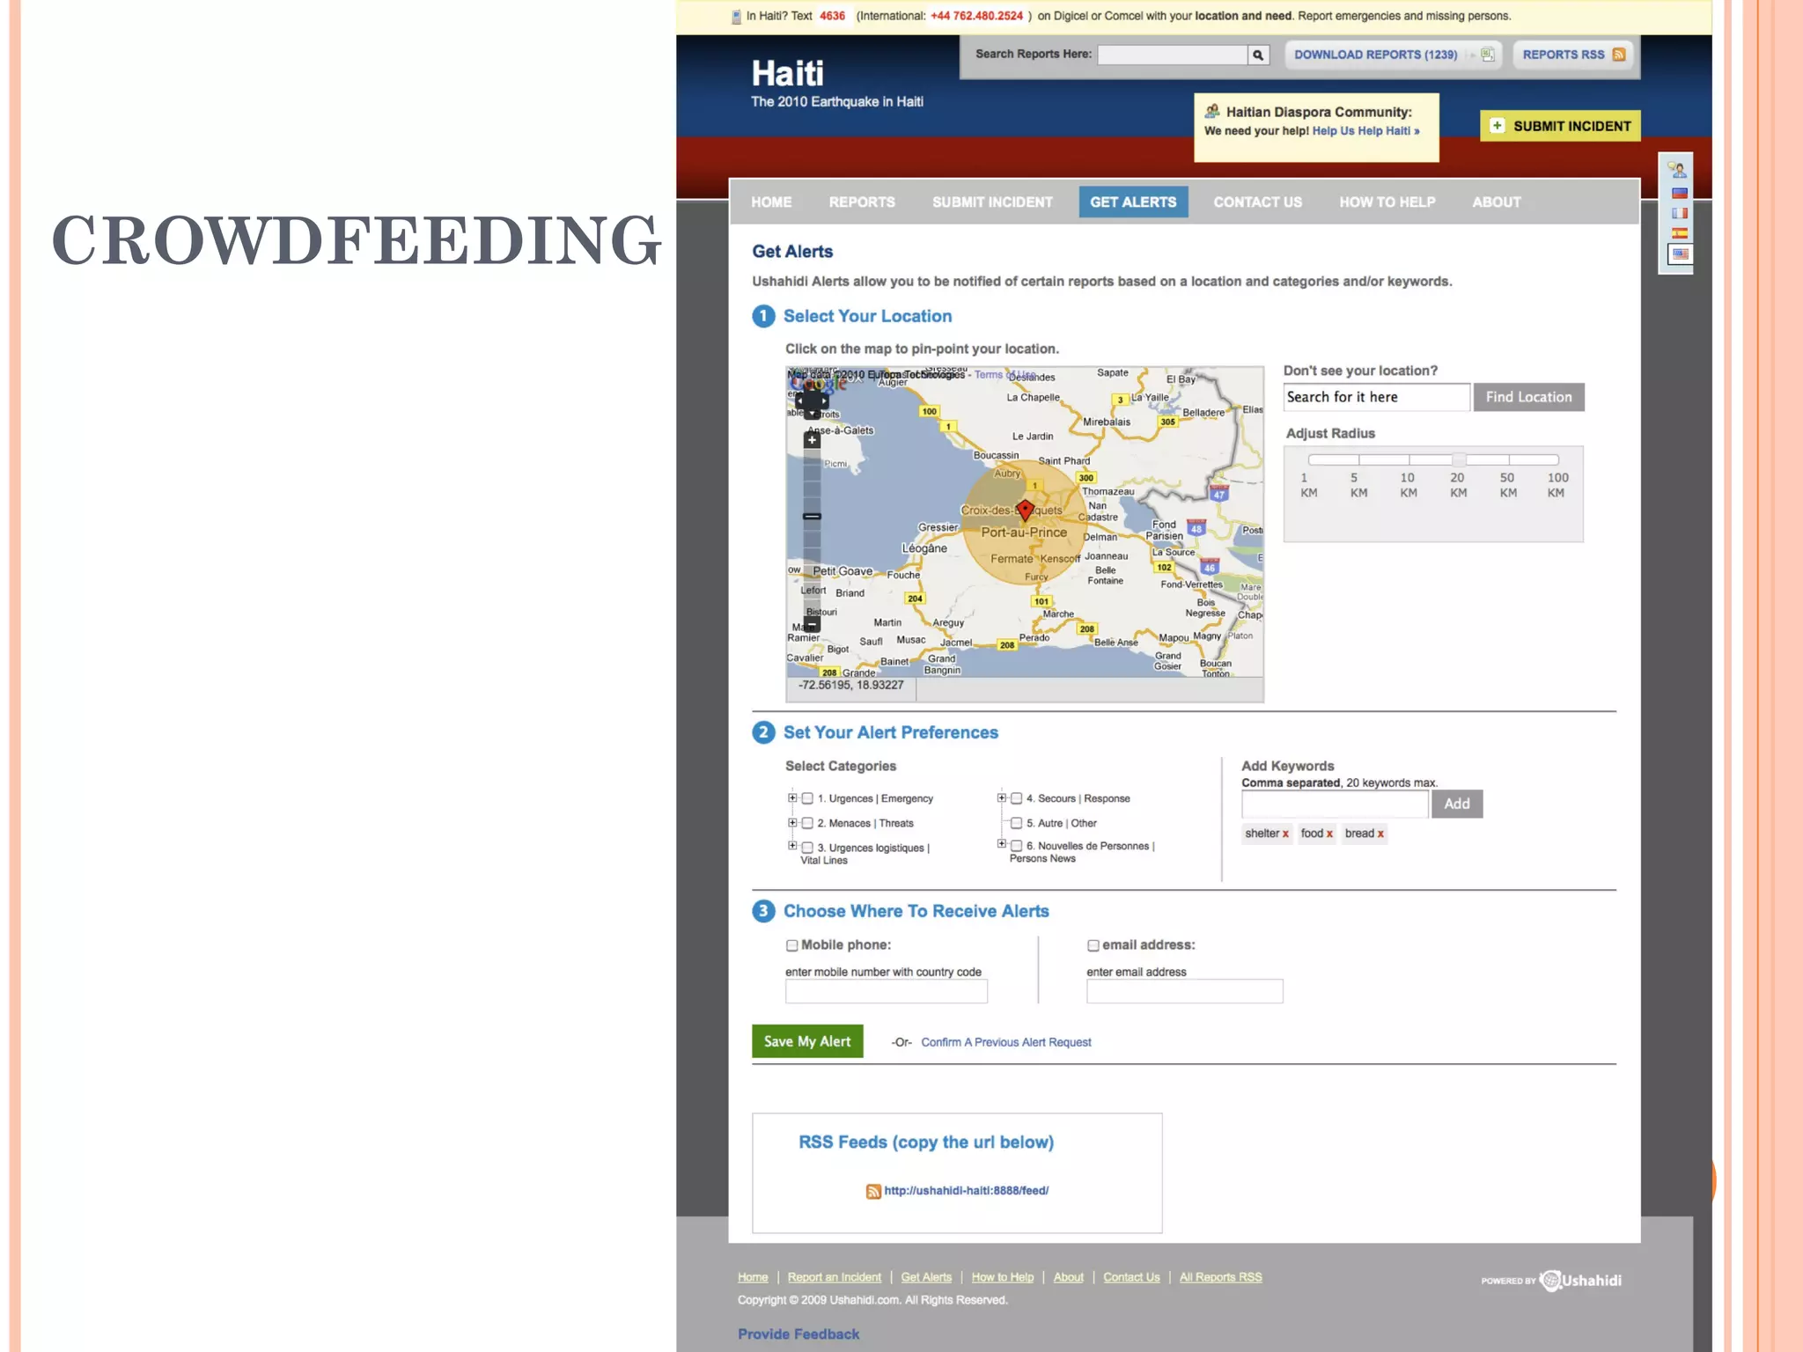
Task: Click the Adjust Radius slider handle
Action: (x=1459, y=459)
